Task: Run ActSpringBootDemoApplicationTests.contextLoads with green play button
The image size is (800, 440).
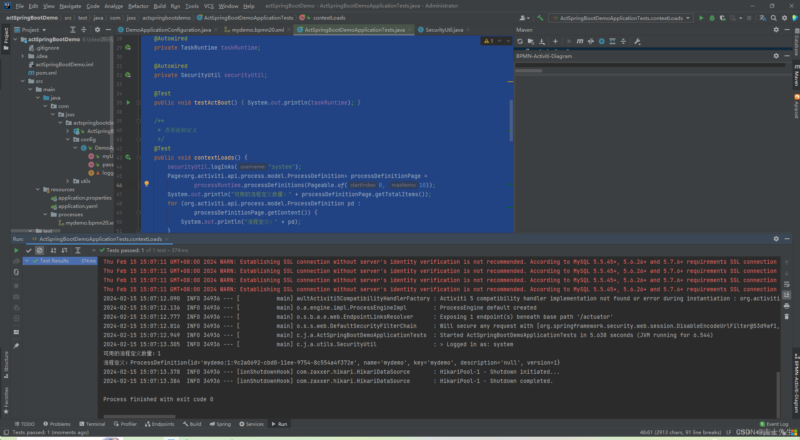Action: (701, 18)
